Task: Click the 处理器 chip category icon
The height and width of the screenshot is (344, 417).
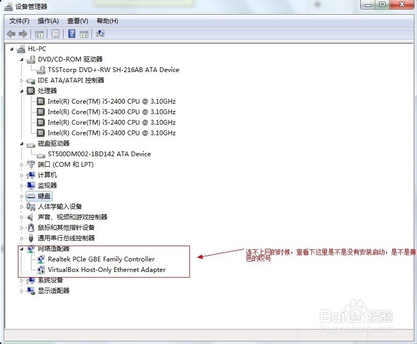Action: click(x=31, y=91)
